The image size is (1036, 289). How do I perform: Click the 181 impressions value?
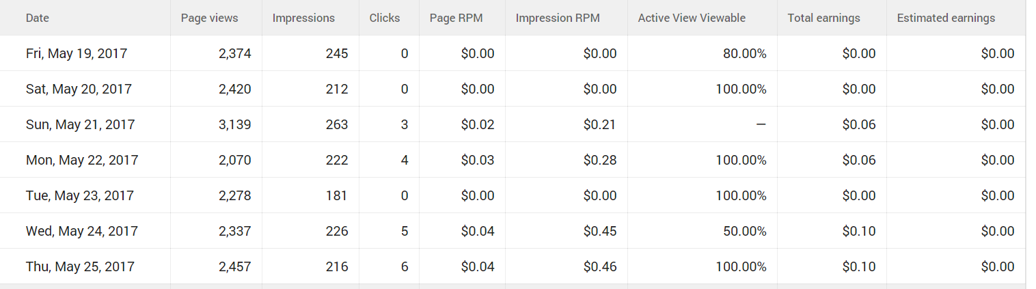pyautogui.click(x=337, y=195)
